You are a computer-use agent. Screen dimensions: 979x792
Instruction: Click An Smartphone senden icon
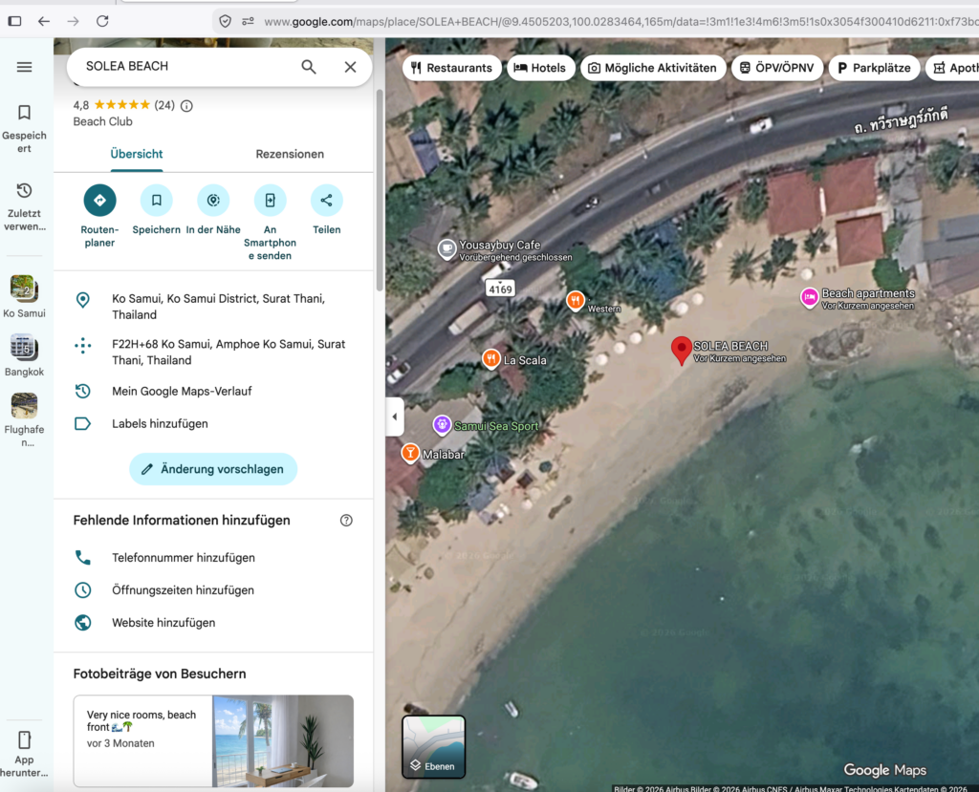[271, 201]
